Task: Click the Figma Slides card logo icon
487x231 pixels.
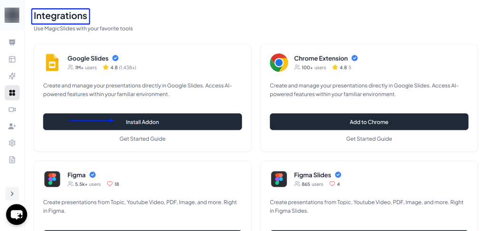Action: pos(279,179)
